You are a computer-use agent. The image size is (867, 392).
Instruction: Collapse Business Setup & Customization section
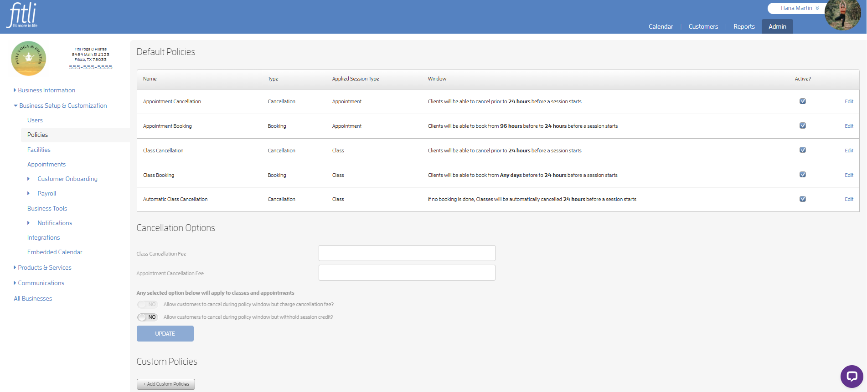click(x=60, y=106)
